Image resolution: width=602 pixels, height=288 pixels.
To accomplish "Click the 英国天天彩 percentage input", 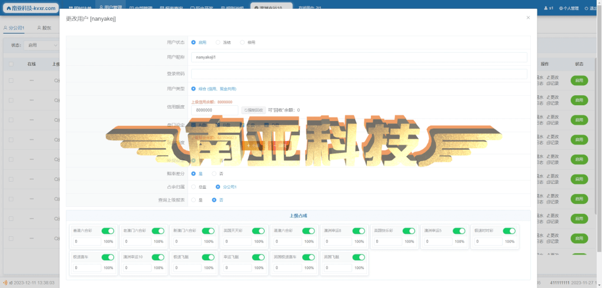I will pyautogui.click(x=238, y=242).
